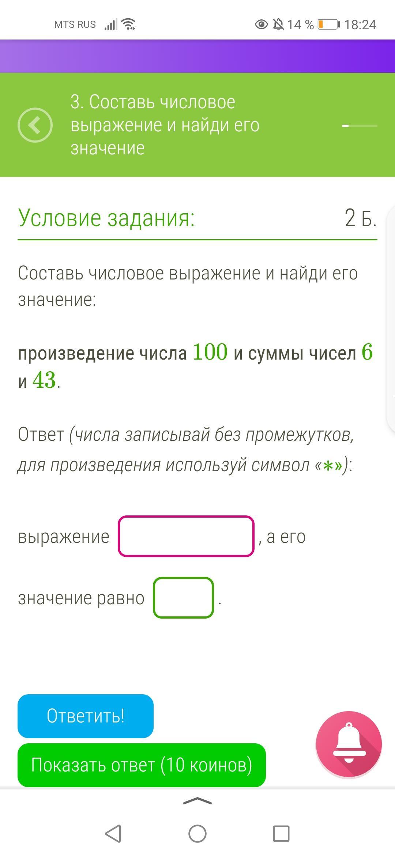
Task: Tap the Условие задания heading
Action: (106, 218)
